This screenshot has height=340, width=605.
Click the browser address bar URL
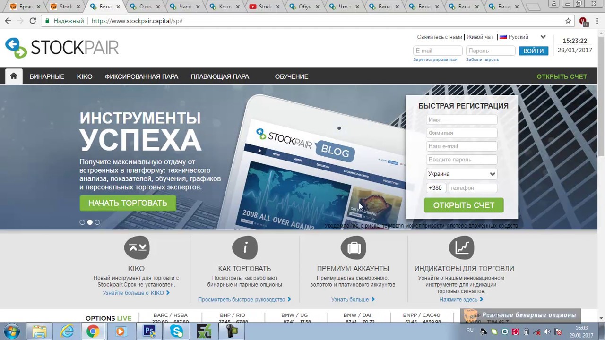(137, 21)
